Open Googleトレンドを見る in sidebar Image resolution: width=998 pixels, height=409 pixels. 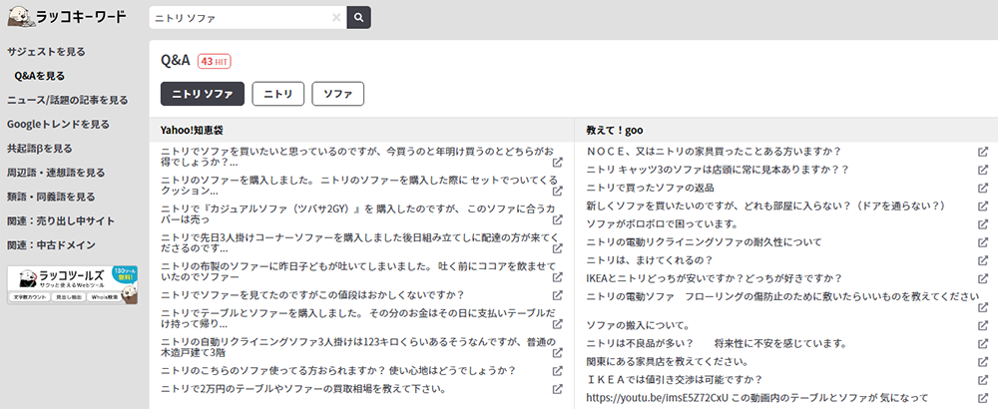[58, 124]
